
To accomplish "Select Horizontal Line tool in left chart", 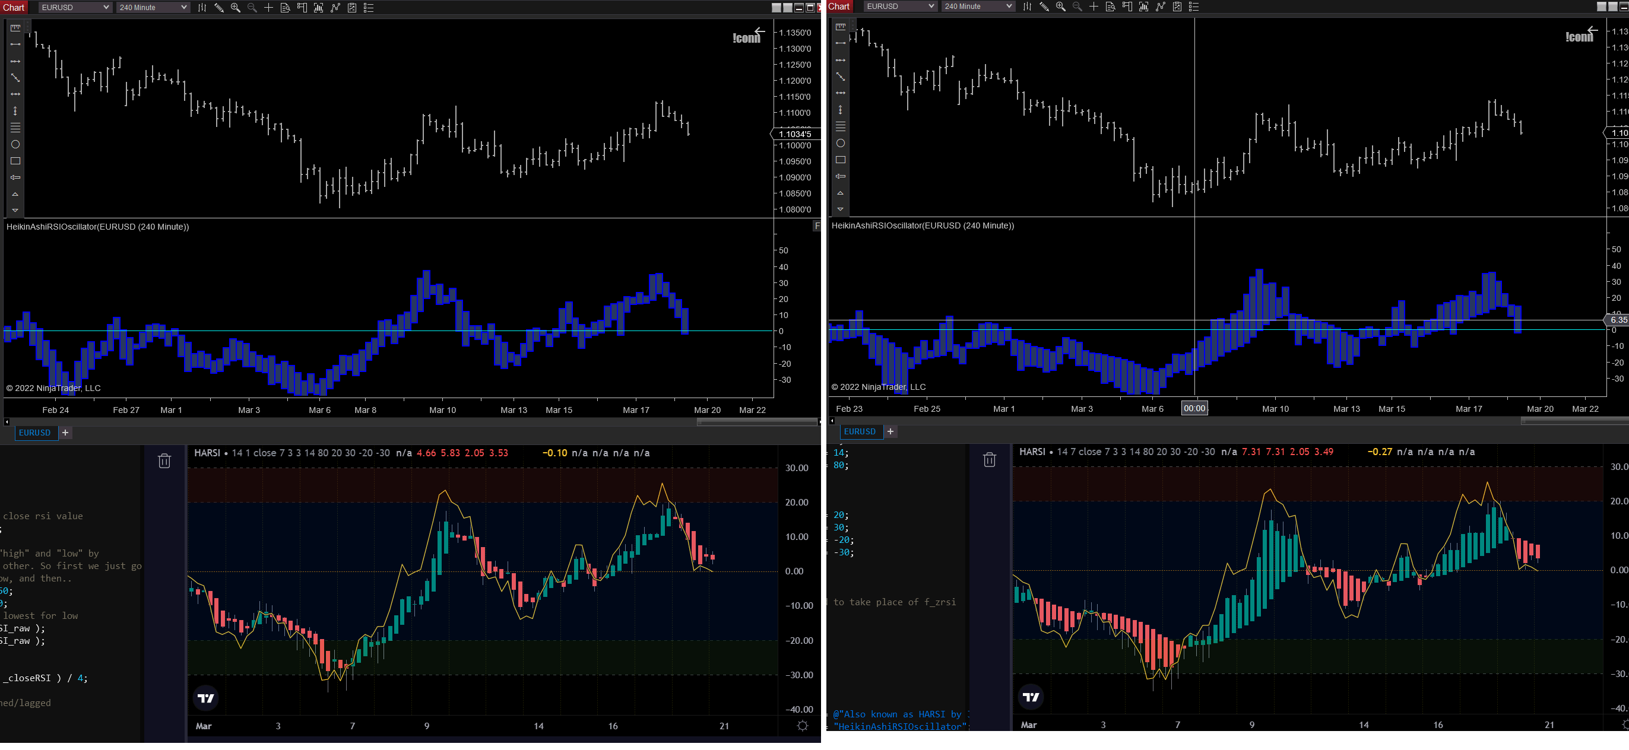I will [x=15, y=94].
